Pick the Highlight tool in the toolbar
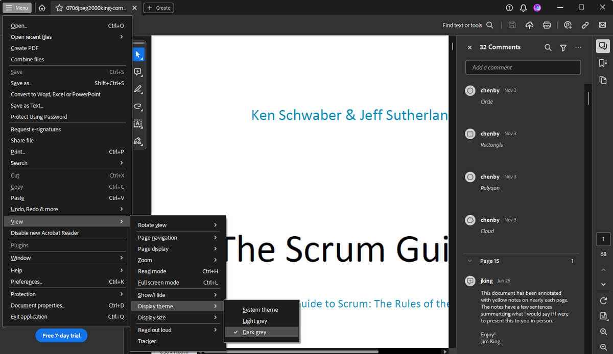613x354 pixels. [x=138, y=89]
